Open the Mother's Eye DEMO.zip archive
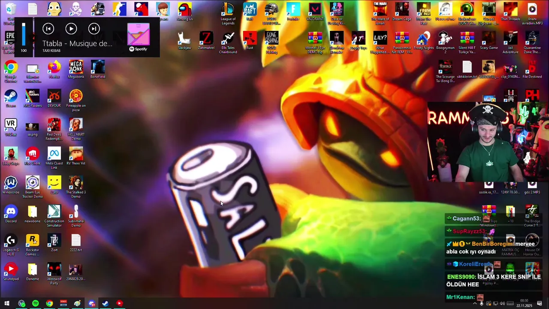 pos(315,42)
